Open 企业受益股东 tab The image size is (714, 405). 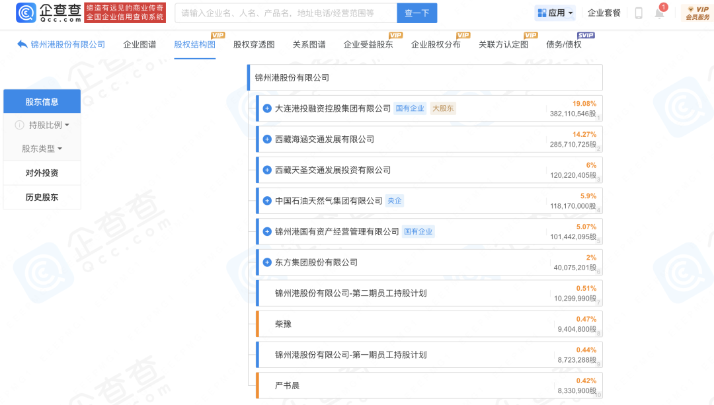coord(368,44)
